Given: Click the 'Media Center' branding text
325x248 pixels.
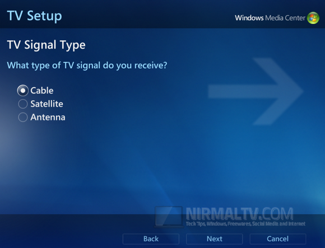Looking at the screenshot, I should (285, 18).
